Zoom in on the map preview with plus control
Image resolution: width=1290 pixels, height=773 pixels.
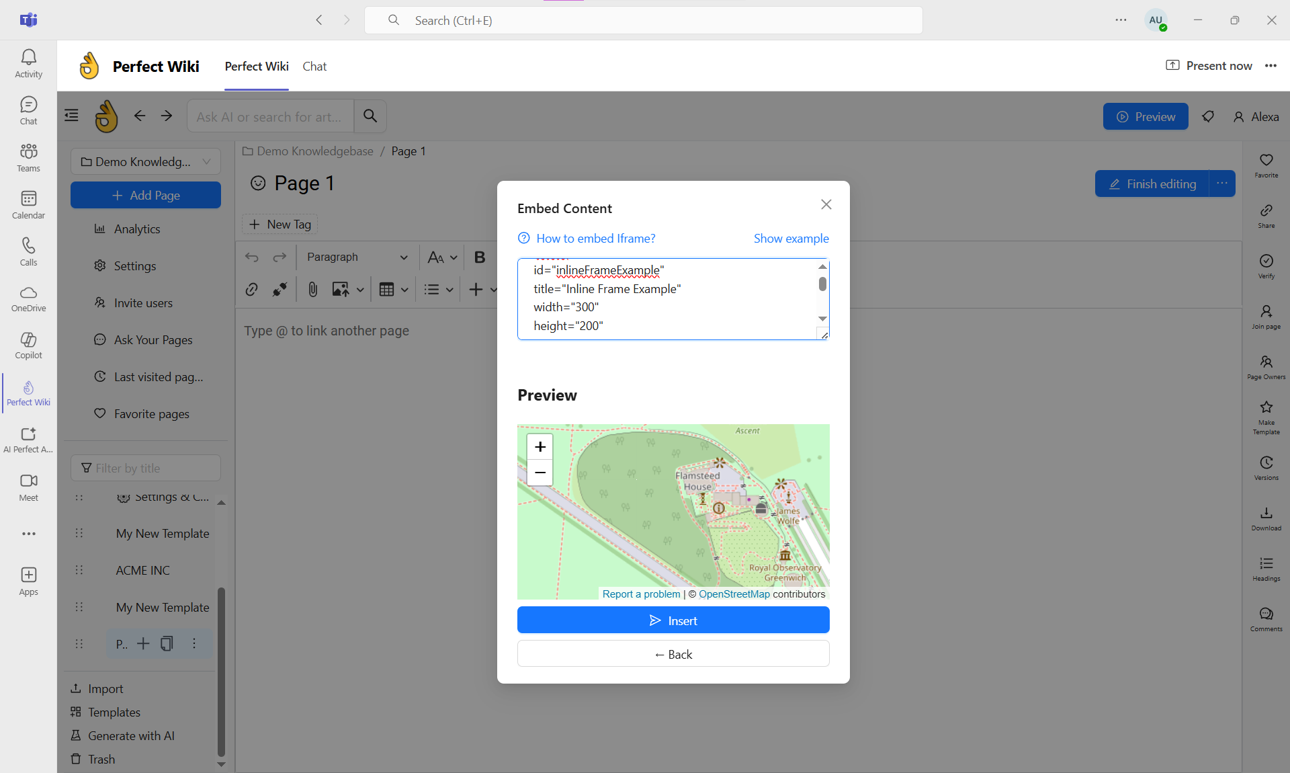[540, 446]
